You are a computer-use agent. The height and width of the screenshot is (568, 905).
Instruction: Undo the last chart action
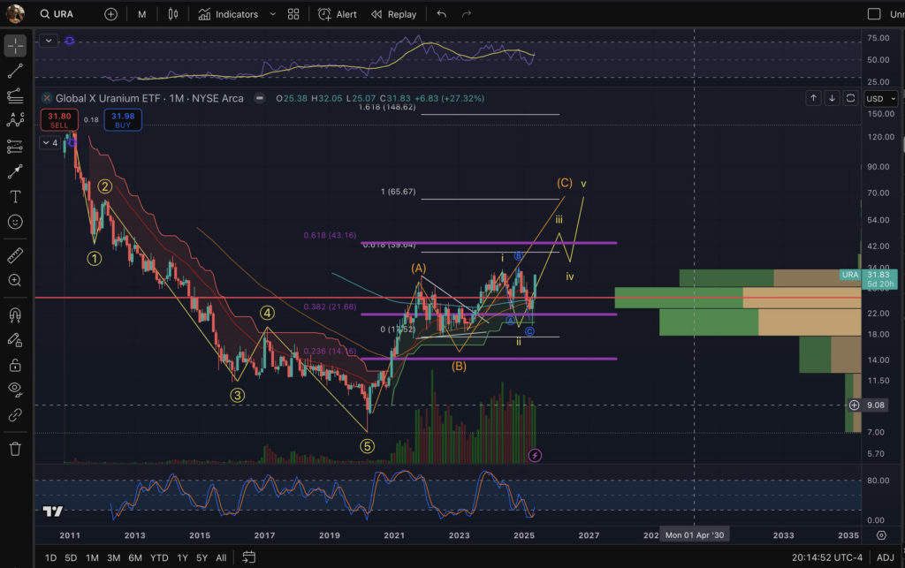click(442, 14)
